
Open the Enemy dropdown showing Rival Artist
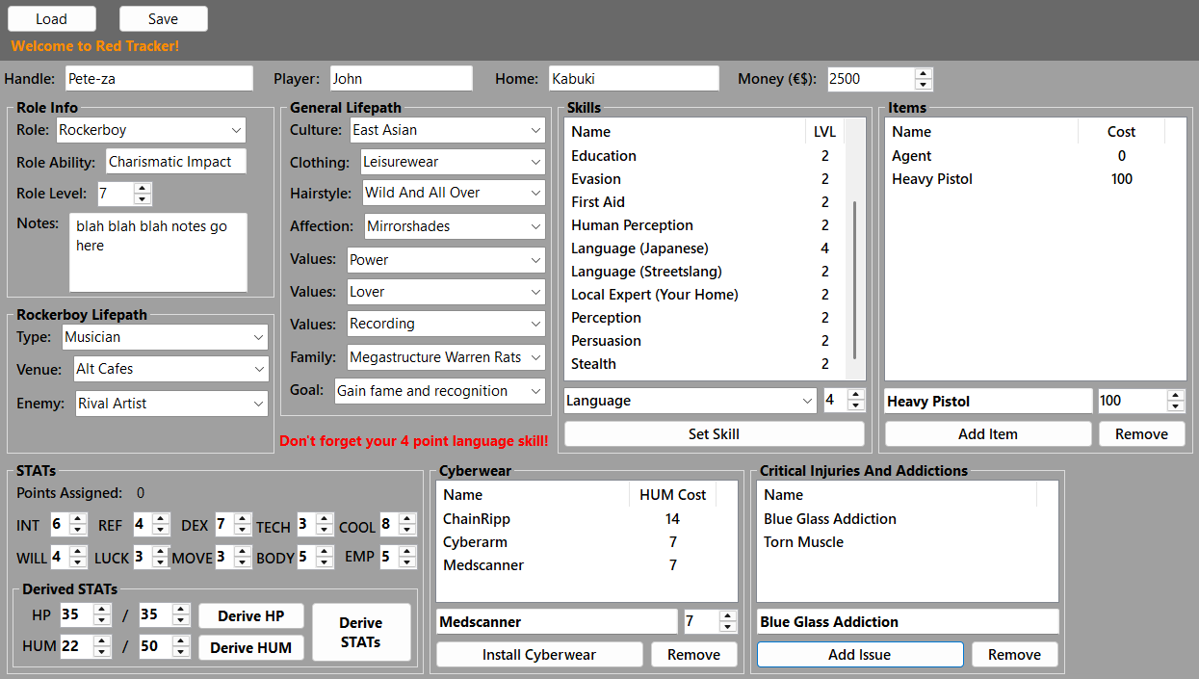(x=171, y=404)
